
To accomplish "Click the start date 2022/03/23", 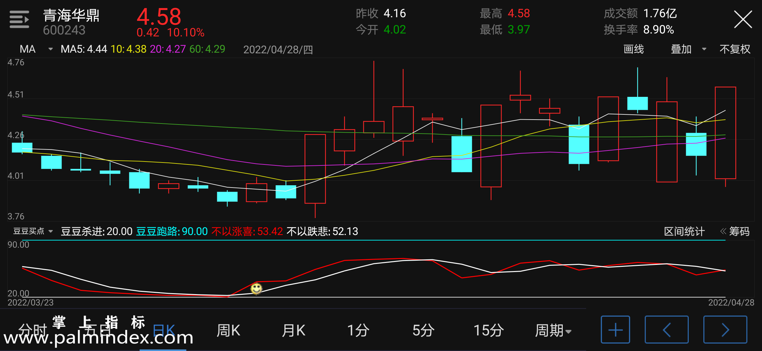I will pos(31,303).
